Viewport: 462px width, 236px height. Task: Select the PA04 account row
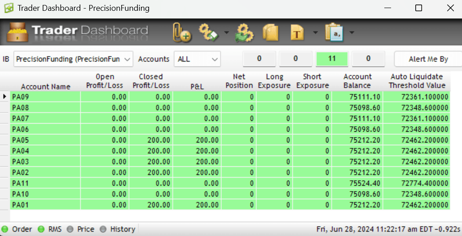pyautogui.click(x=230, y=151)
